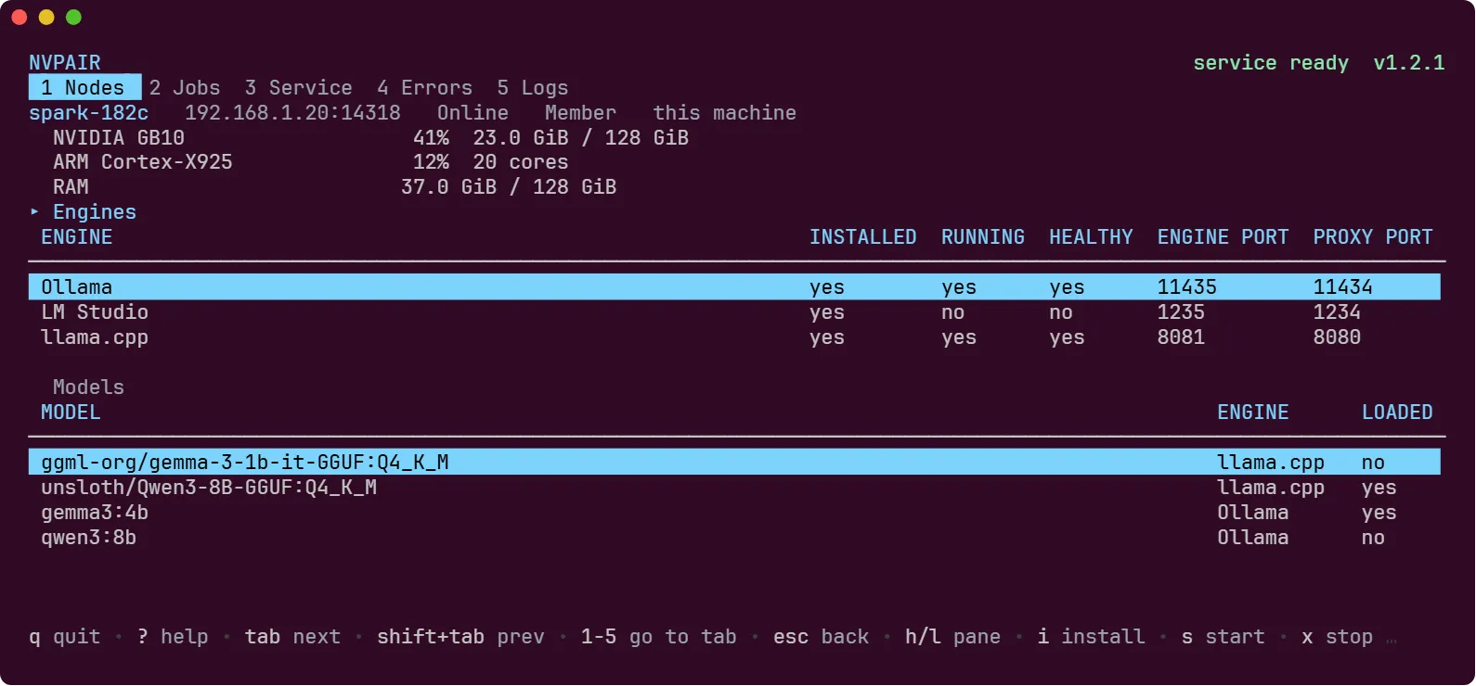Click GPU memory 23.0 GiB / 128 GiB
This screenshot has width=1476, height=686.
(x=580, y=137)
